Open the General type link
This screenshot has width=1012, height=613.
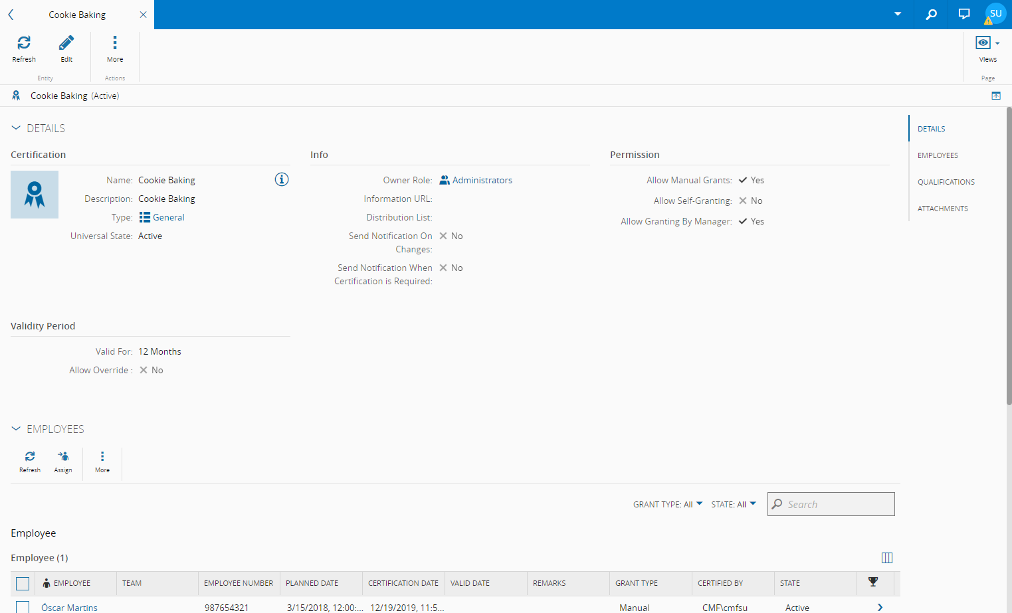tap(168, 217)
